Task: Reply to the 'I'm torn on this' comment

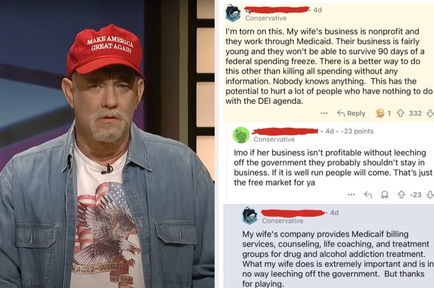Action: (351, 113)
